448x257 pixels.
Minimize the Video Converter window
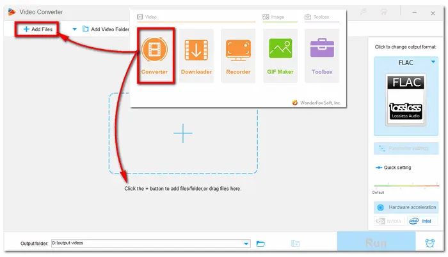point(414,13)
